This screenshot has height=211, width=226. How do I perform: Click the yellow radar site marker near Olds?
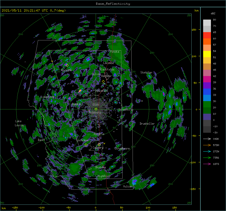pyautogui.click(x=96, y=109)
